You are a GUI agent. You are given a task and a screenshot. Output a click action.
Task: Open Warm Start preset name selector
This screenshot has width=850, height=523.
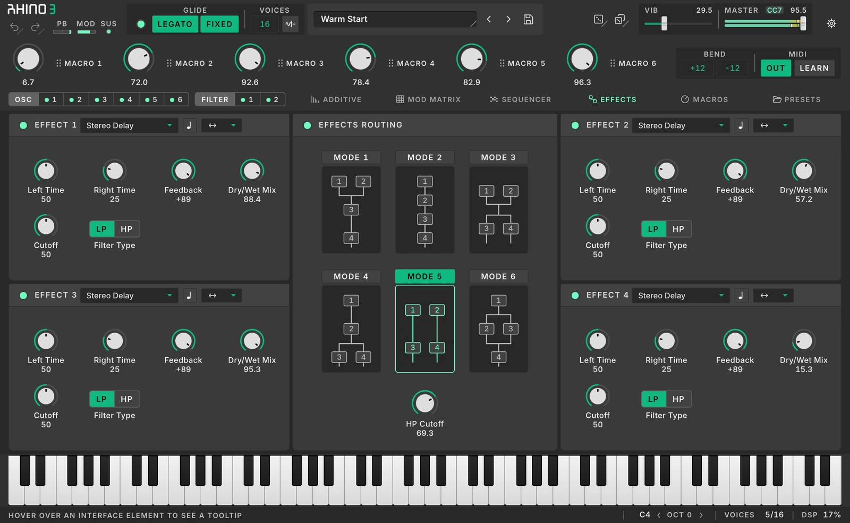pyautogui.click(x=395, y=19)
